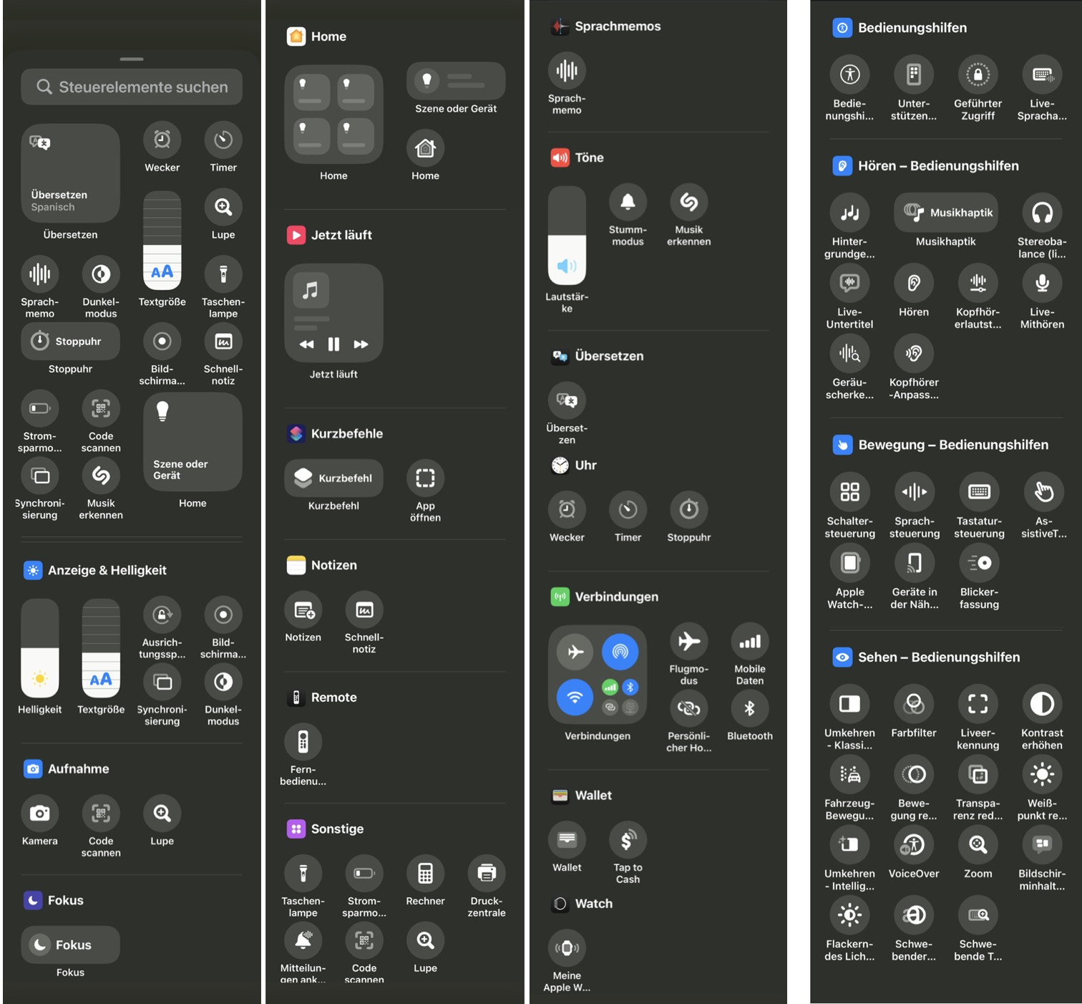Tap the Flackerndes Licht control
This screenshot has width=1082, height=1004.
(x=849, y=915)
